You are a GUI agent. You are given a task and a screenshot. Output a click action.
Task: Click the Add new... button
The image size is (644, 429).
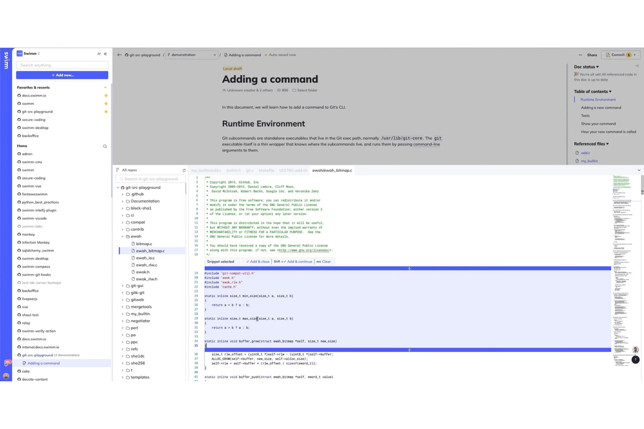(62, 75)
